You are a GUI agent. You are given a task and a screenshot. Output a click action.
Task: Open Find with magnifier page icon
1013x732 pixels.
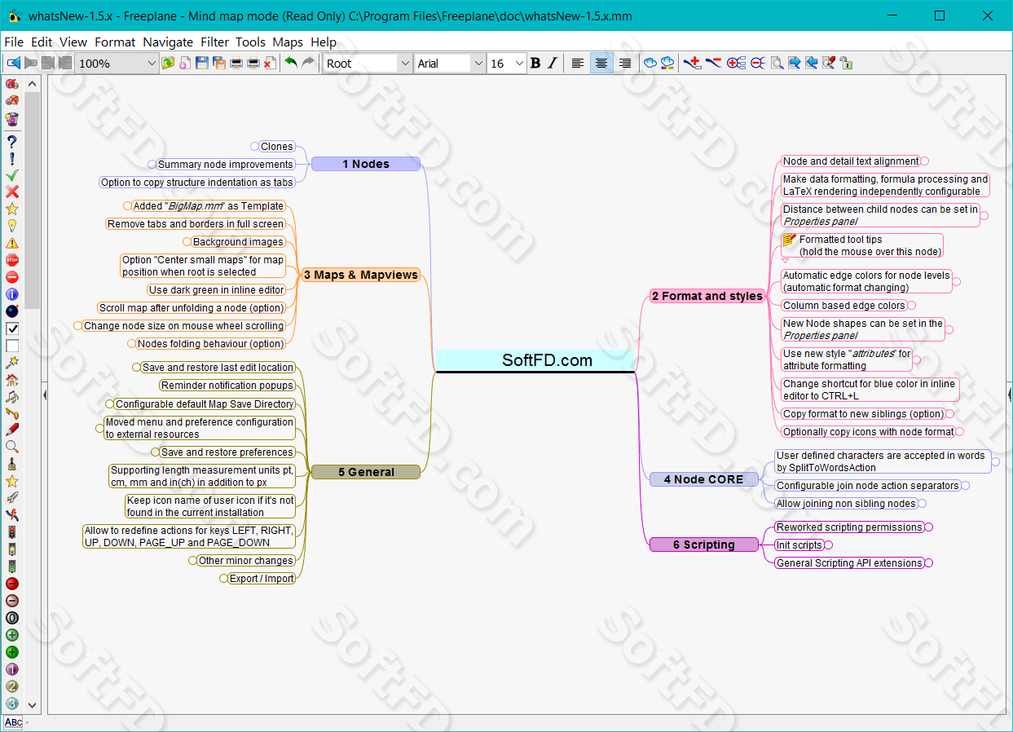pos(777,63)
